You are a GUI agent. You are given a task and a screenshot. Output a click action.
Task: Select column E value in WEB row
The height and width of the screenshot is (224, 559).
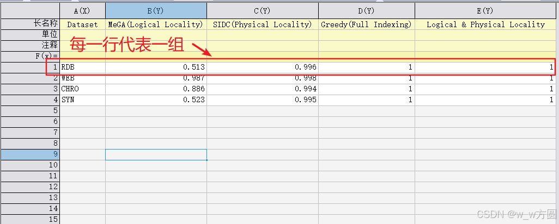point(485,78)
